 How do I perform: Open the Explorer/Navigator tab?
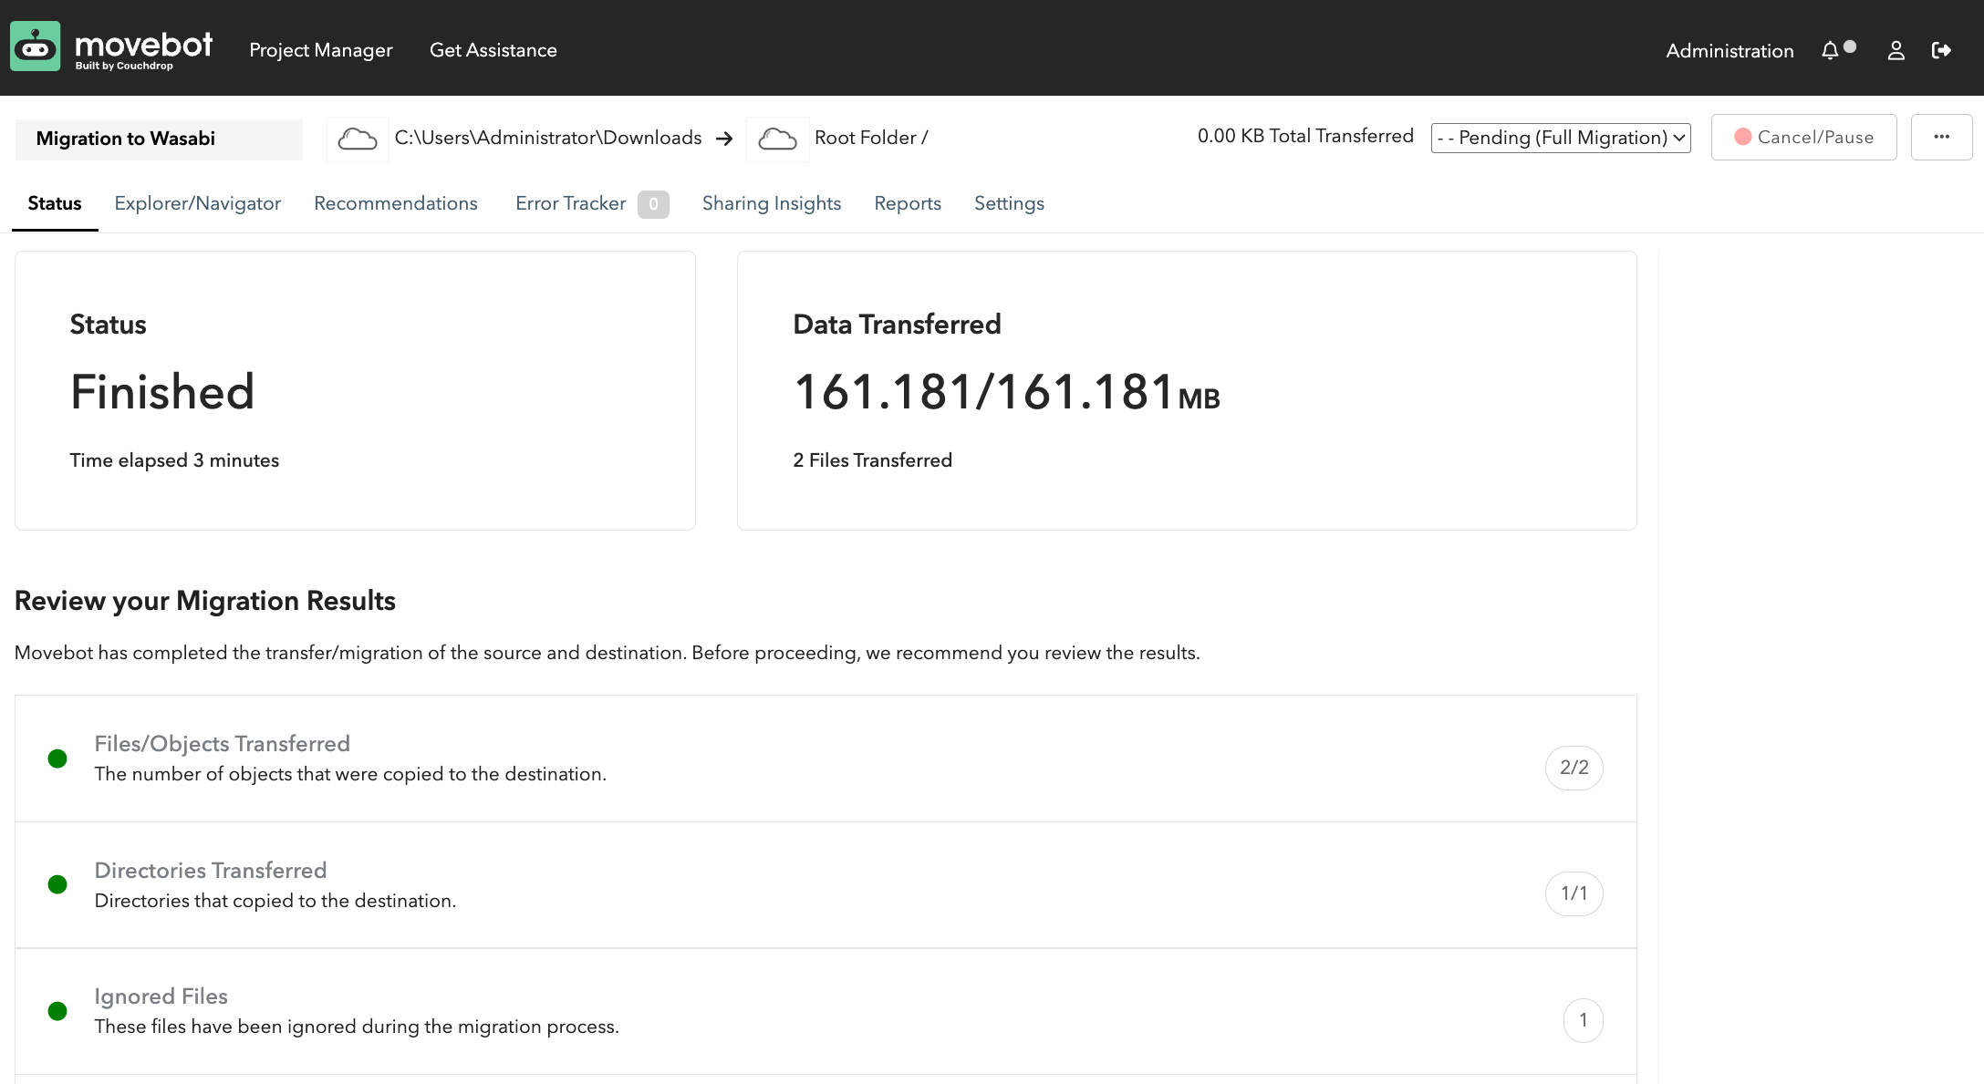[x=197, y=203]
